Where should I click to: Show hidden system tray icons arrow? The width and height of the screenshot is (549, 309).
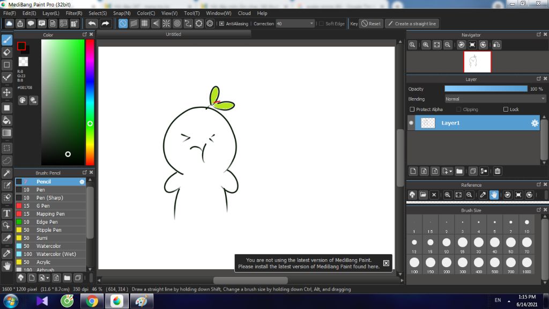tap(509, 301)
